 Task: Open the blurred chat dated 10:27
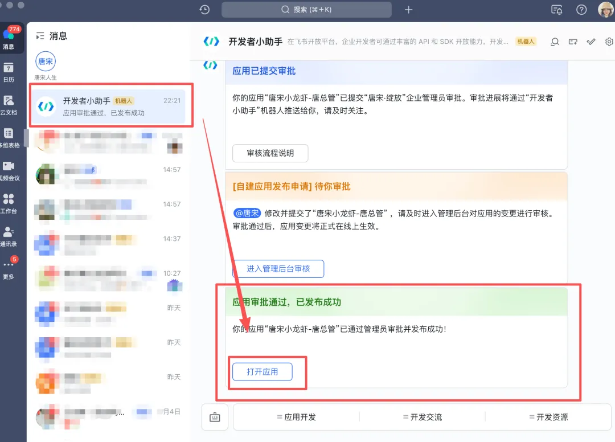pos(108,279)
